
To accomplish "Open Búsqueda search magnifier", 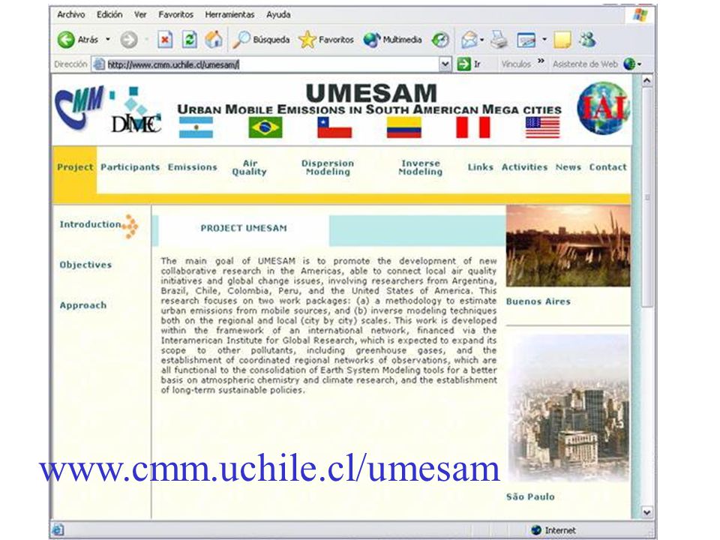I will point(241,40).
